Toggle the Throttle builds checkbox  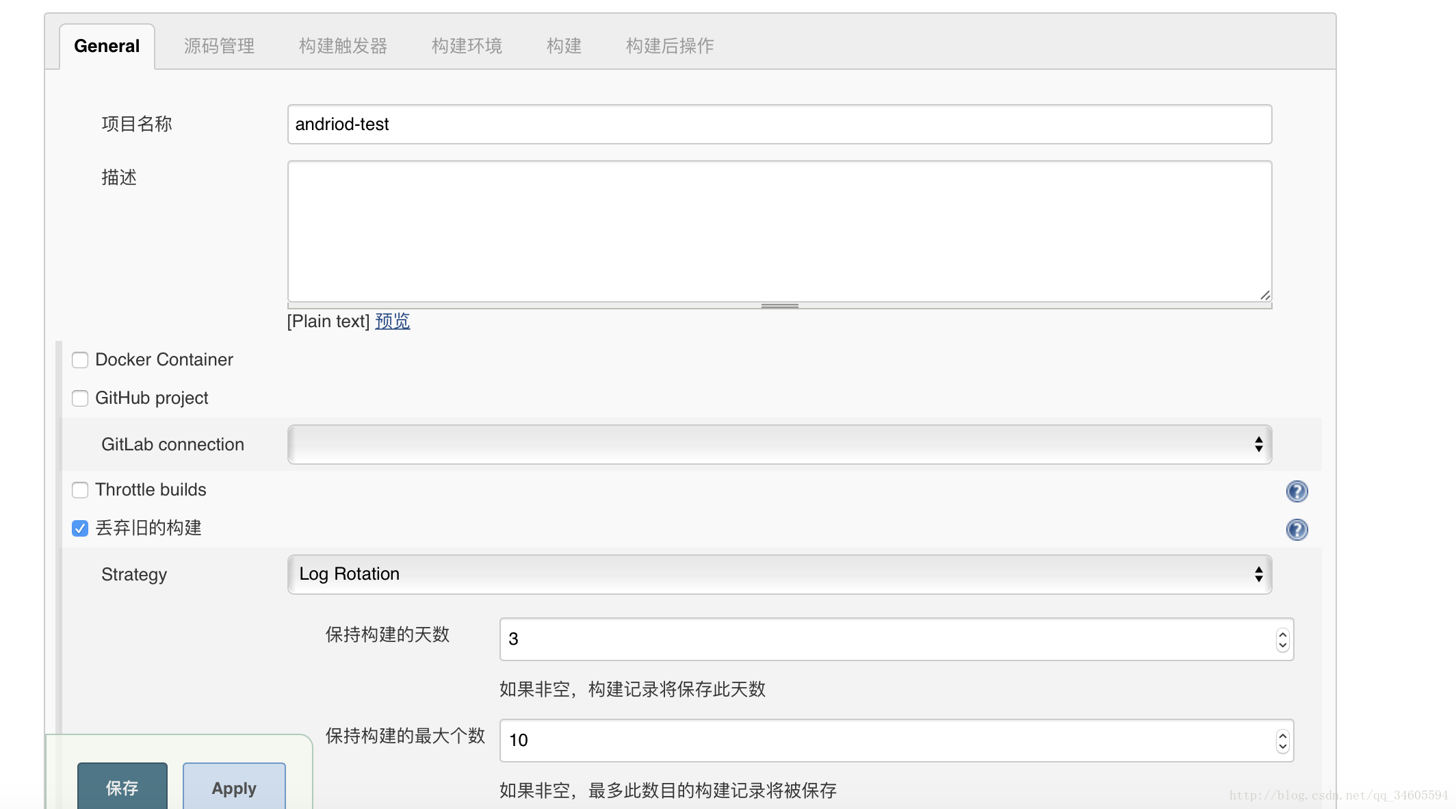80,490
